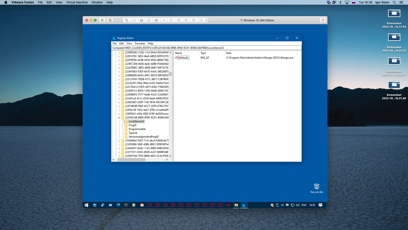Click the Windows Start button

86,205
